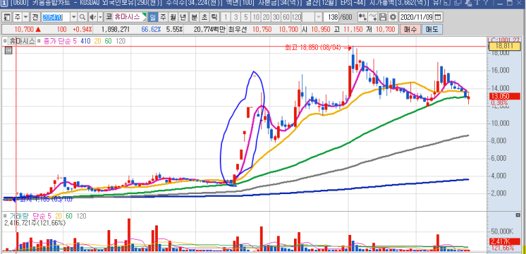This screenshot has height=254, width=526.
Task: Click the layout panel icon at toolbar start
Action: (7, 17)
